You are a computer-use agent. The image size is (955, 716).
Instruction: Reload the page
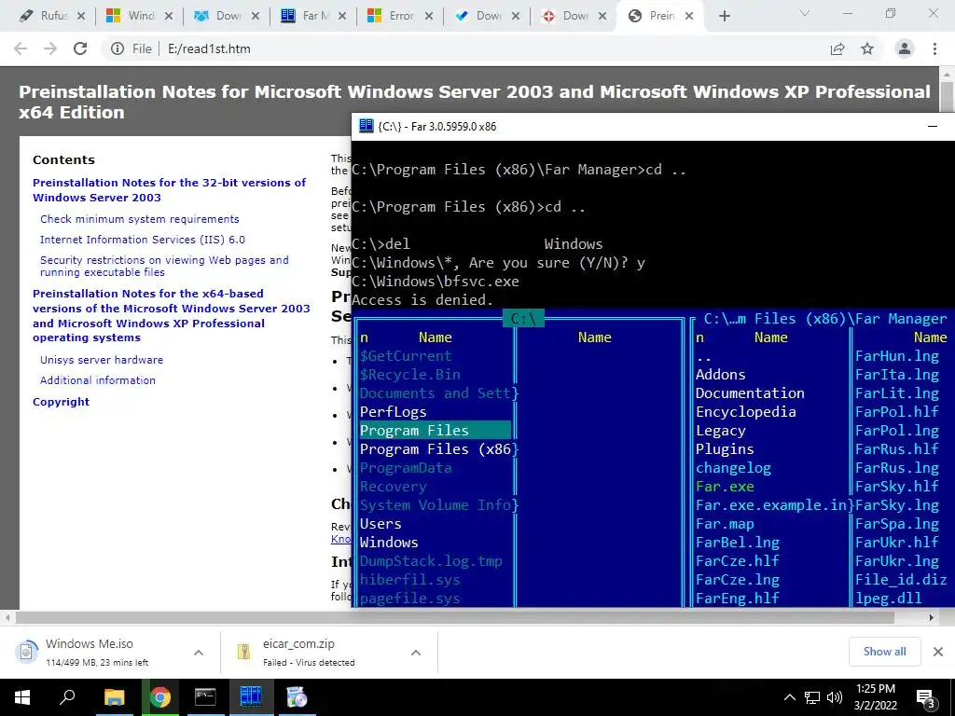pyautogui.click(x=80, y=48)
